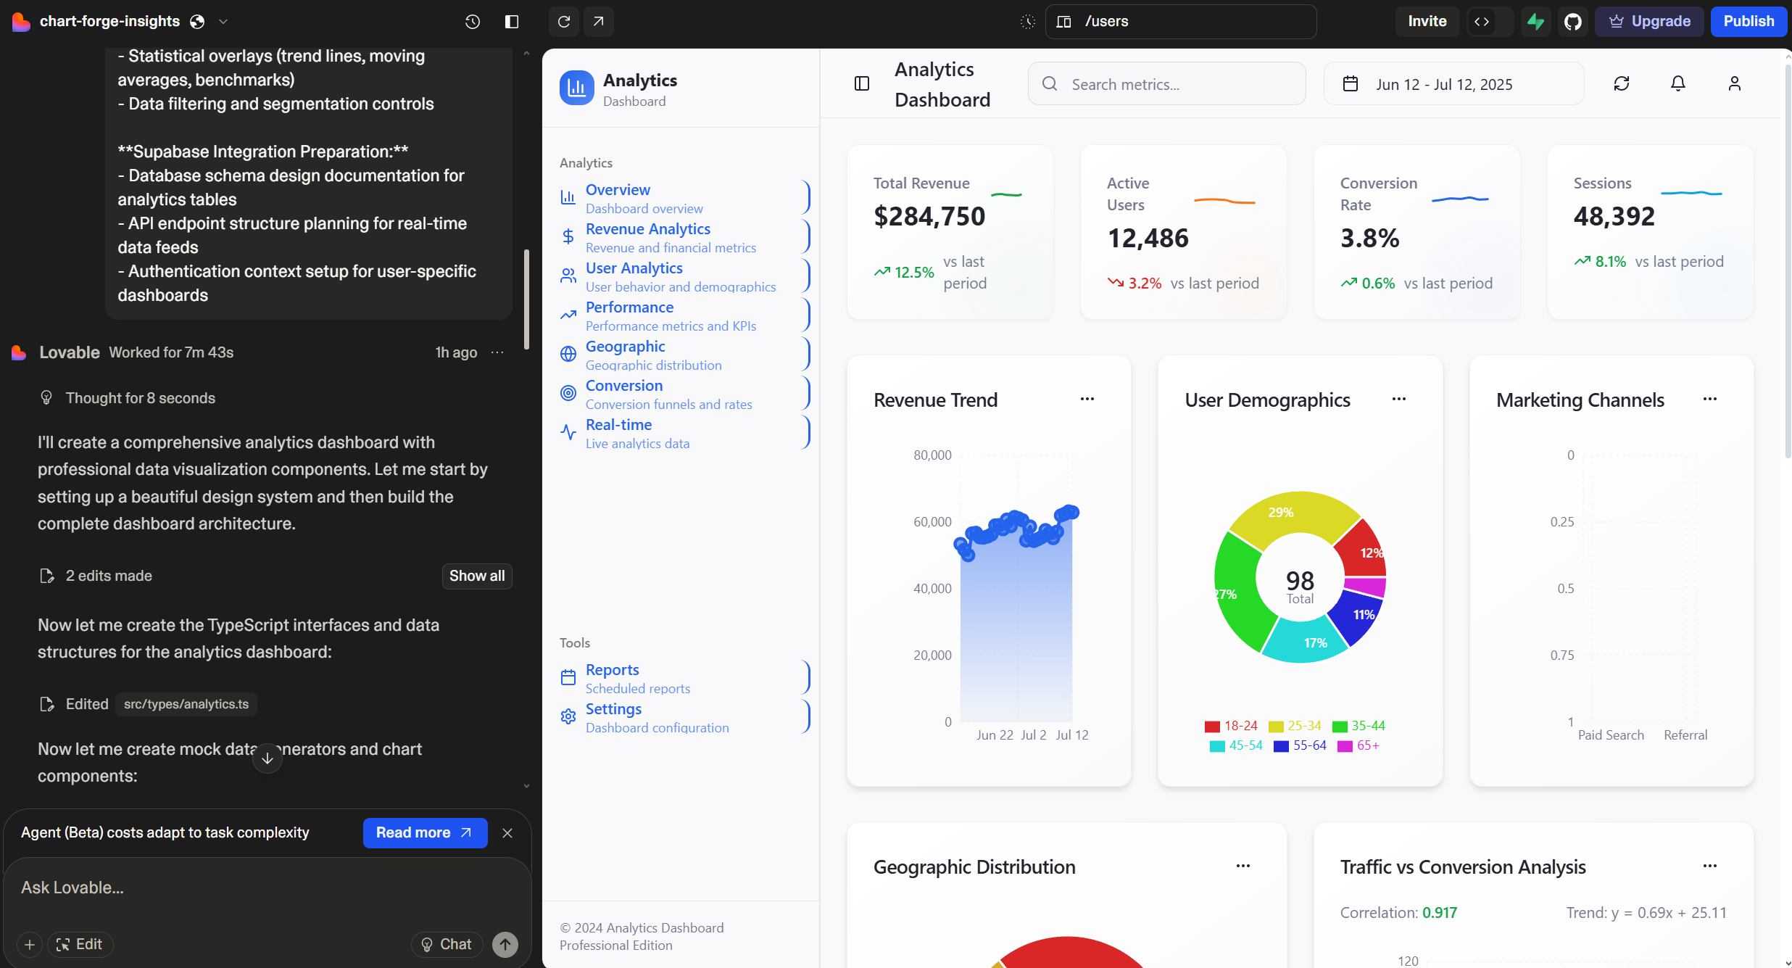Viewport: 1792px width, 968px height.
Task: Click the Sessions 48,392 card
Action: point(1651,232)
